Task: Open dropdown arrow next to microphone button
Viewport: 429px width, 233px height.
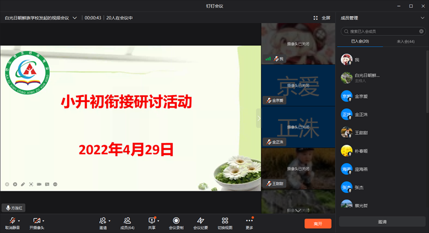Action: 19,220
